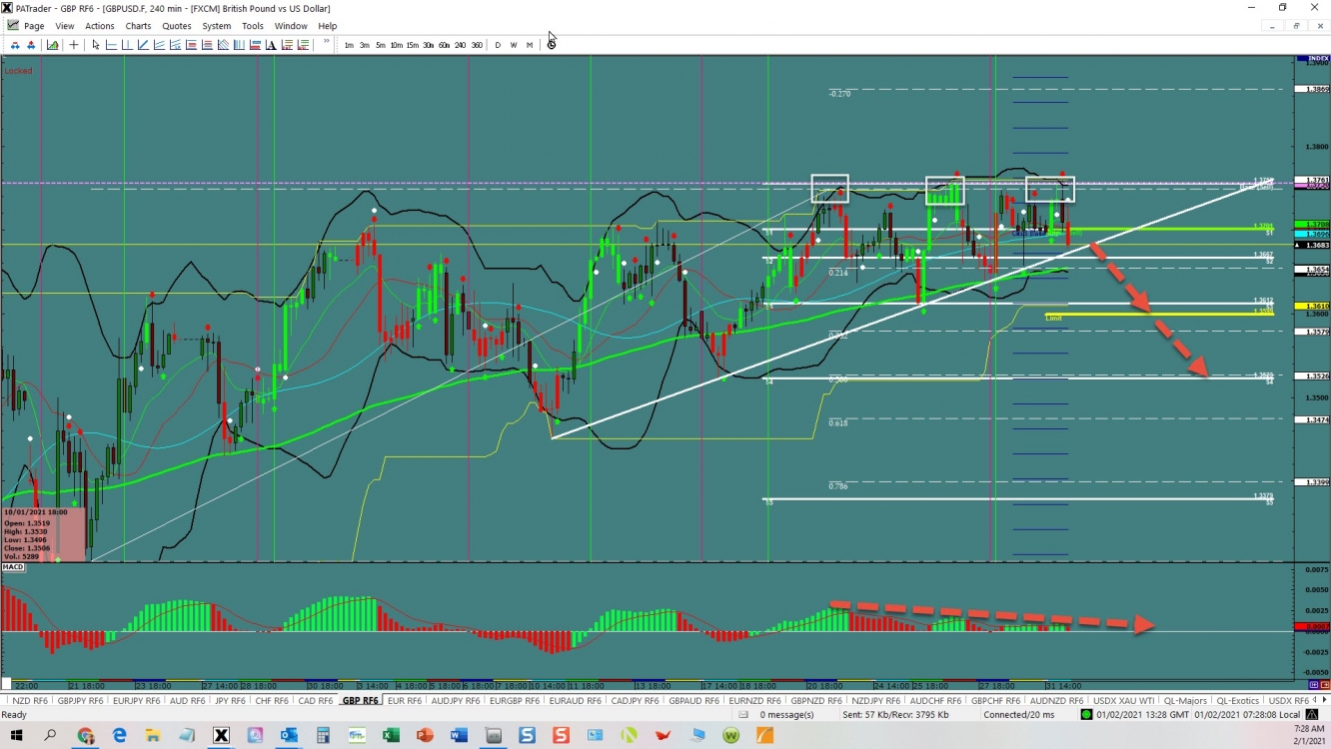Switch chart to 30m timeframe

click(429, 45)
